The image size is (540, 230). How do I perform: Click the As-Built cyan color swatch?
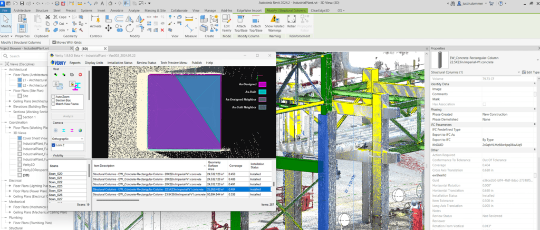[x=263, y=92]
